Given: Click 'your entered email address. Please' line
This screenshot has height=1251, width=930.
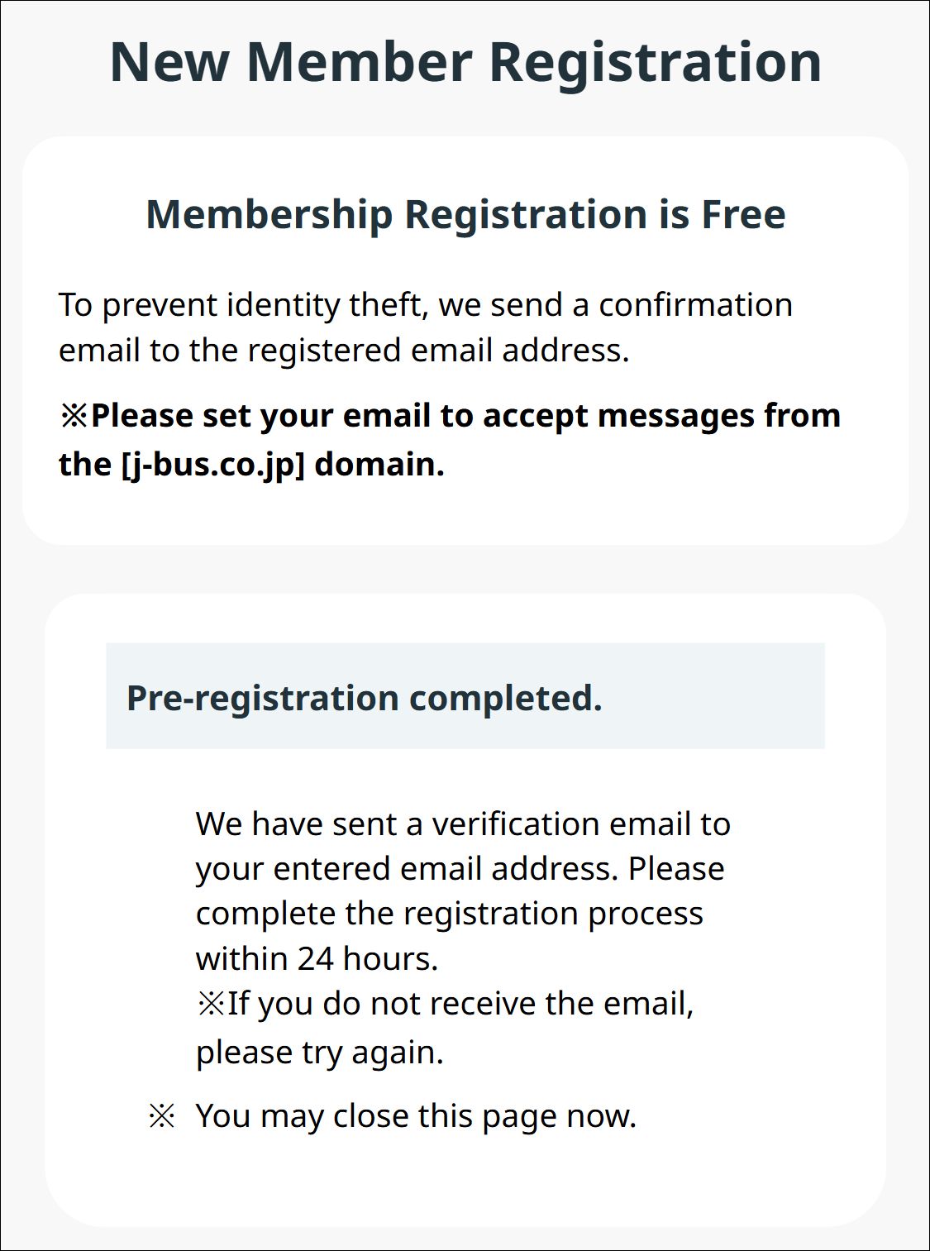Looking at the screenshot, I should tap(460, 869).
